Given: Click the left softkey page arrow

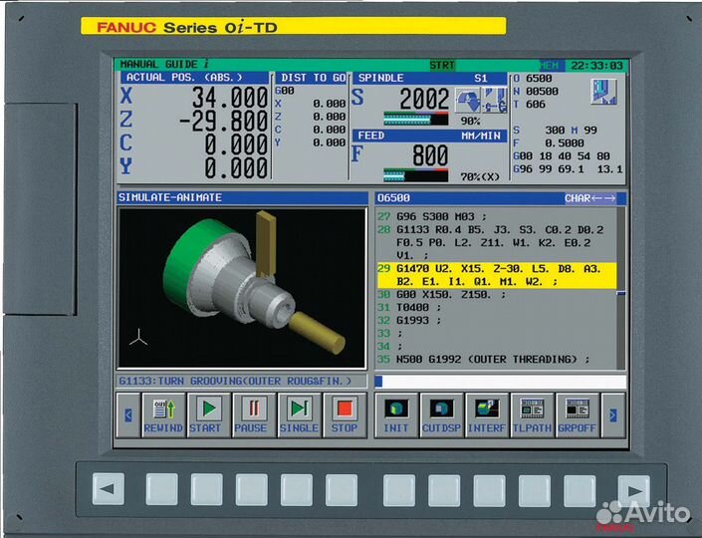Looking at the screenshot, I should (126, 414).
